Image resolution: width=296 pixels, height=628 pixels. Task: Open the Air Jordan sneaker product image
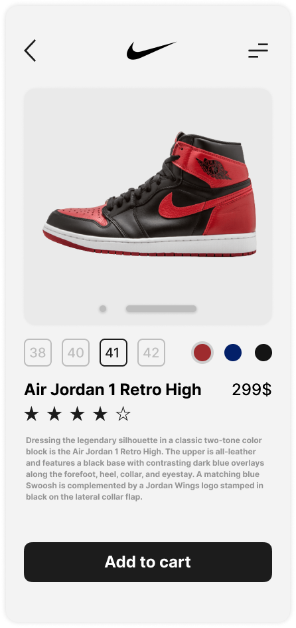click(149, 194)
